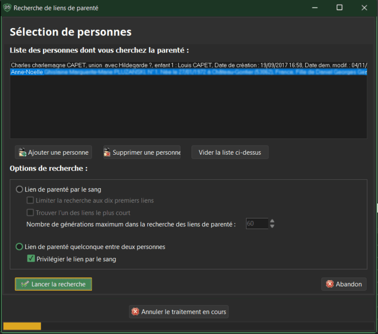Cancel processing via Annuler le traitement en cours
This screenshot has width=378, height=334.
point(179,311)
